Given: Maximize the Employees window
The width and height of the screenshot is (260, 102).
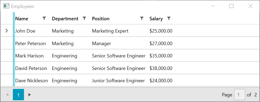Looking at the screenshot, I should (231, 6).
